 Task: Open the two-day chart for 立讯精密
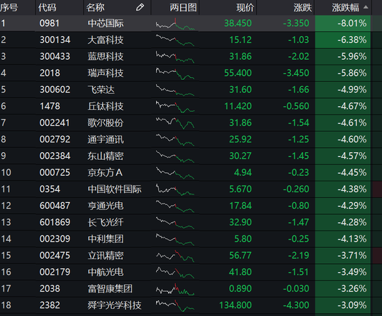coord(175,256)
